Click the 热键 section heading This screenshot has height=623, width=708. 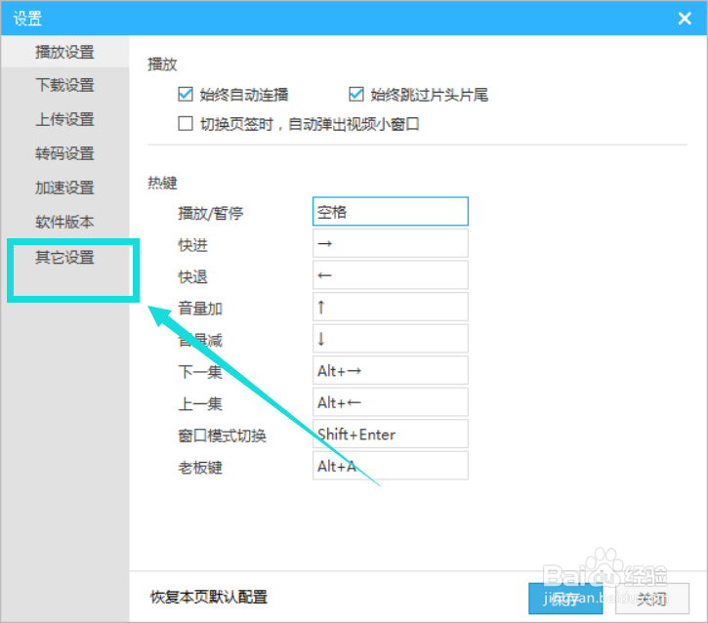[162, 183]
